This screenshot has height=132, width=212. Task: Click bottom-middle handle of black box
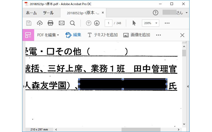tap(123, 89)
